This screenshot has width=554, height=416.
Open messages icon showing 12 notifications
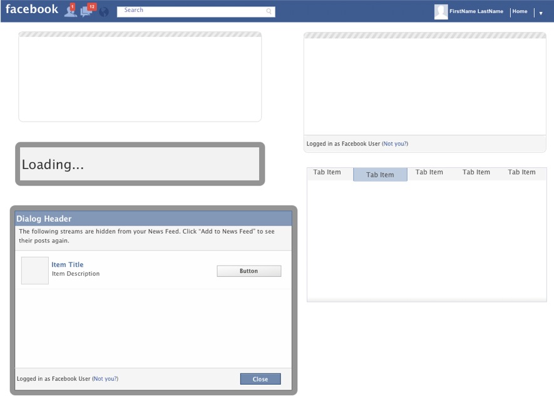(x=86, y=11)
